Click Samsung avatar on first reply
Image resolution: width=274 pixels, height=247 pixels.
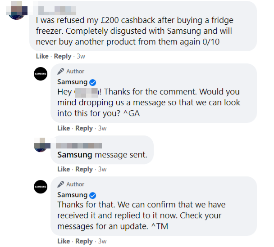pos(41,74)
